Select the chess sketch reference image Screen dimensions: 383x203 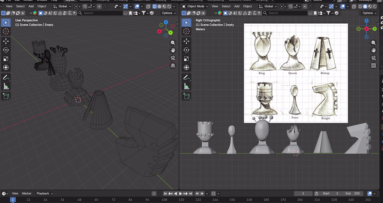point(296,73)
